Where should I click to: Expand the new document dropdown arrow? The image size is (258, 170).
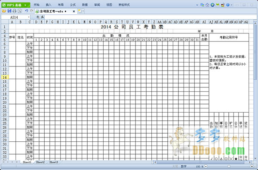(x=83, y=11)
